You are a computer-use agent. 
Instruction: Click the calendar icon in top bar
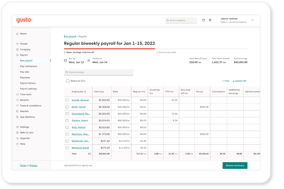pyautogui.click(x=204, y=20)
